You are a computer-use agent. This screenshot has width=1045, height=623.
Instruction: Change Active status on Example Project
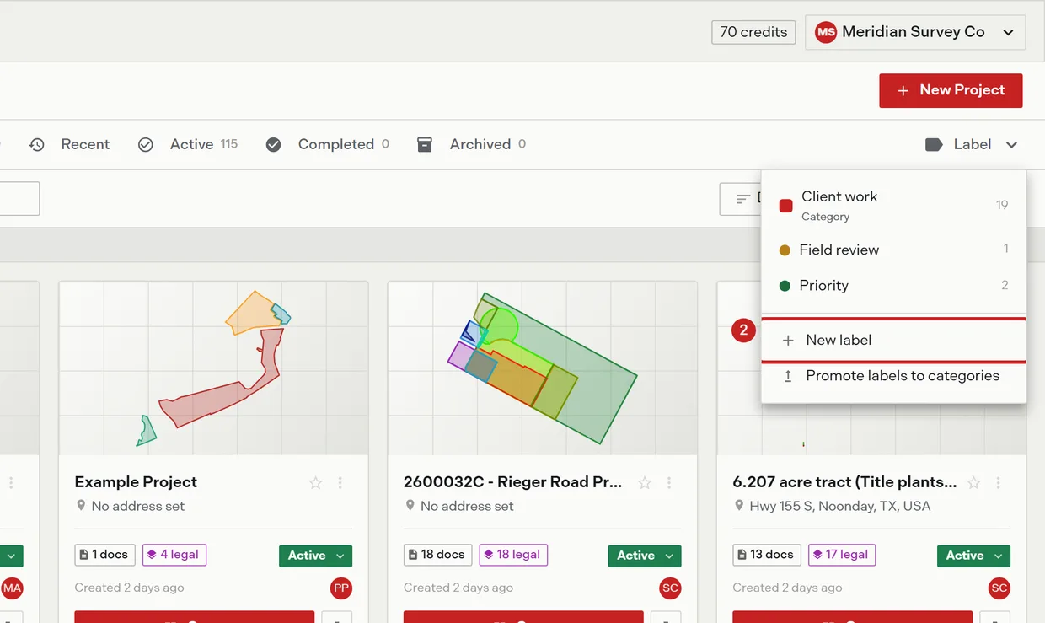pos(315,556)
